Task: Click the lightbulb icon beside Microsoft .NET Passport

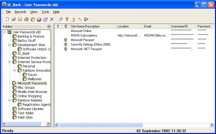Action: coord(66,49)
